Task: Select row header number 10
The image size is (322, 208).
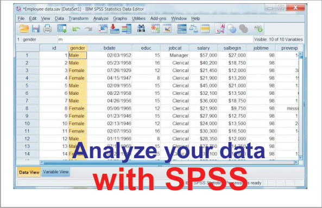Action: pos(27,123)
